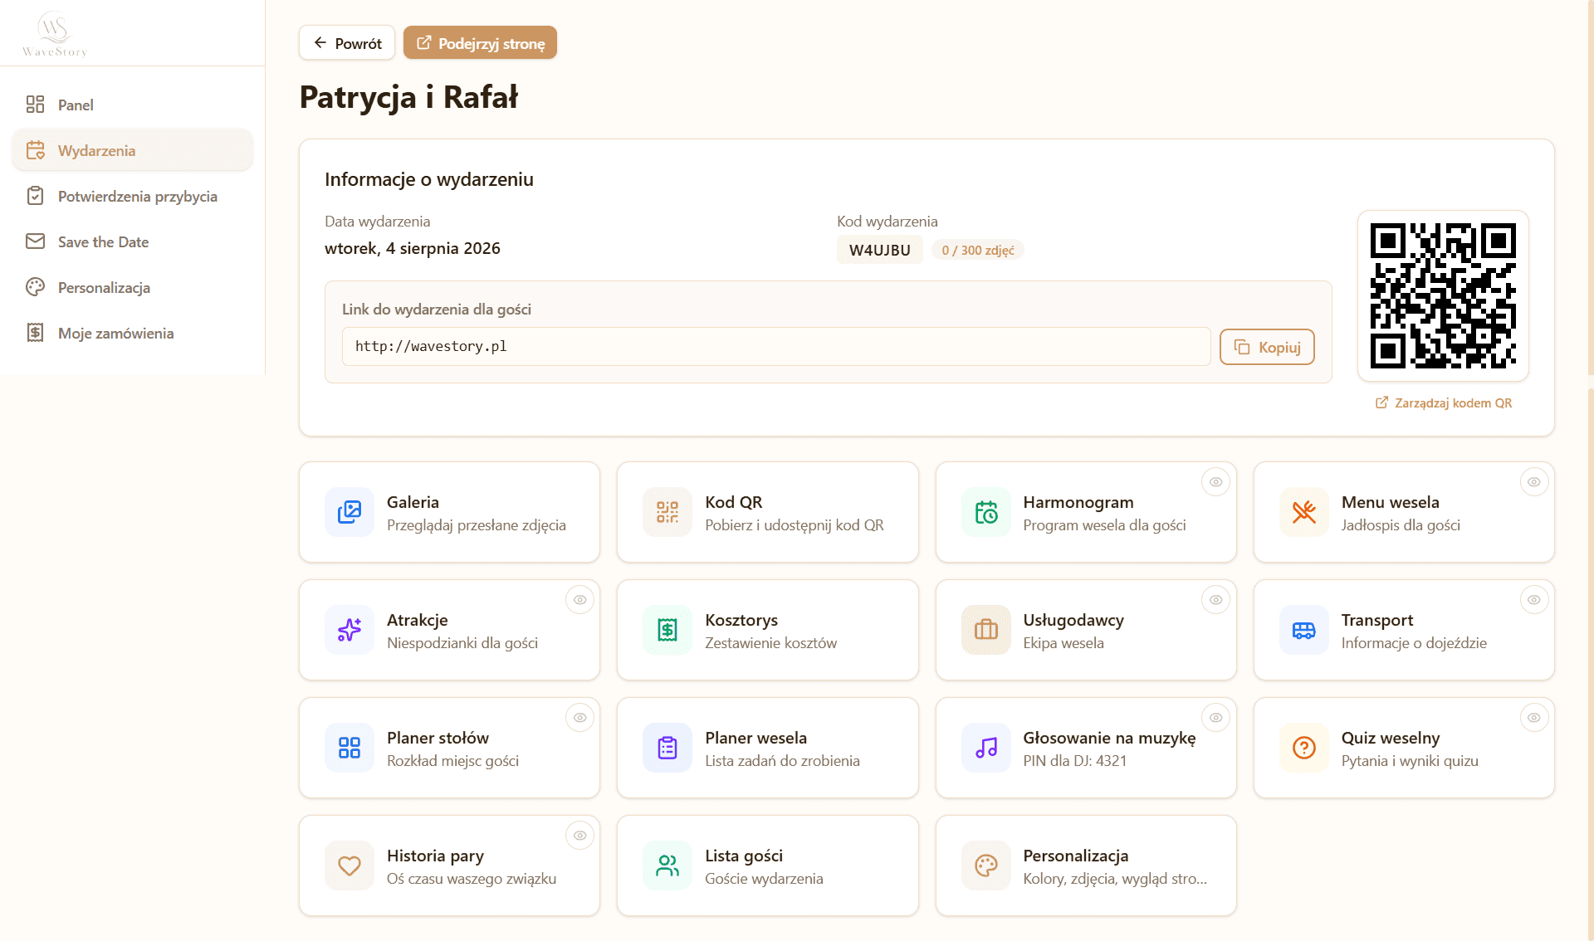Open the Historia pary heart icon

click(x=350, y=865)
